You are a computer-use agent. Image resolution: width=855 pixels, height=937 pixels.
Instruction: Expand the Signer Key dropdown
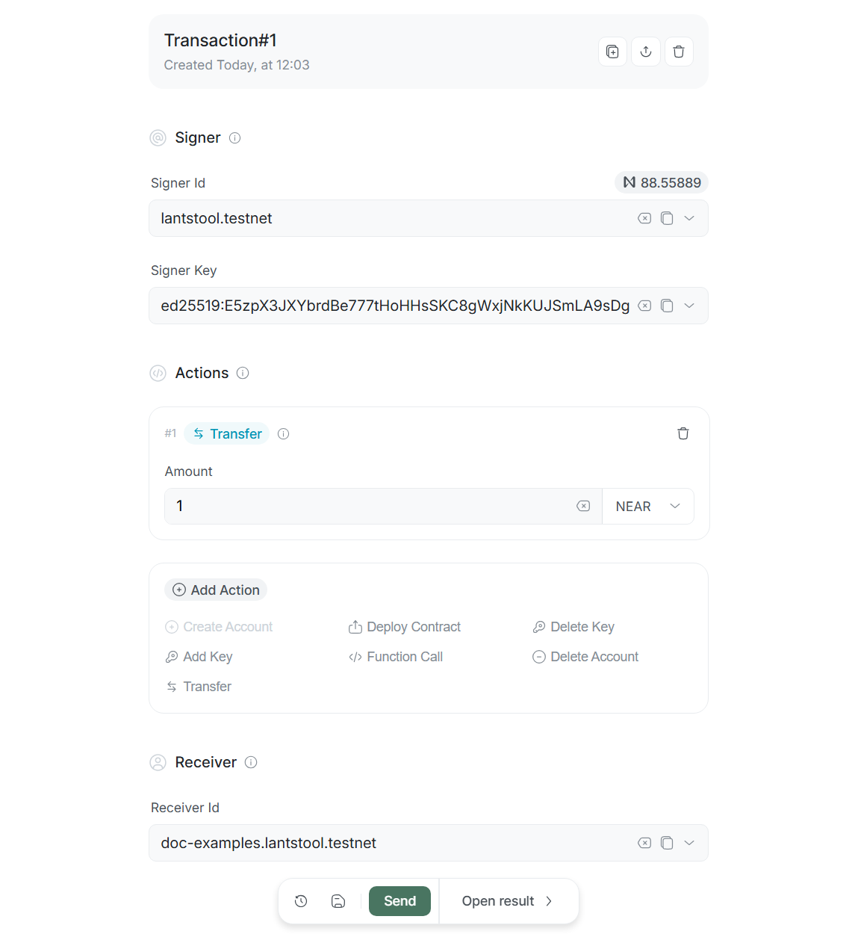[689, 306]
